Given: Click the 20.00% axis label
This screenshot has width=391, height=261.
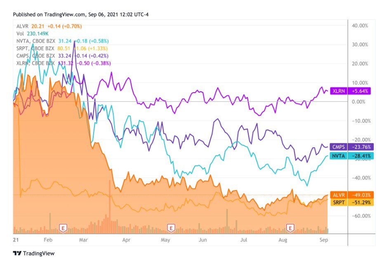Looking at the screenshot, I should coord(360,64).
